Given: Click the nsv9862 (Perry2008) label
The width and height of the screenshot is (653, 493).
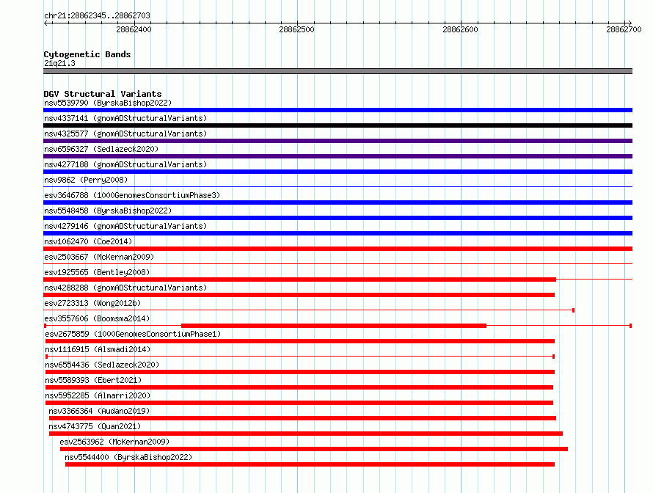Looking at the screenshot, I should pos(86,180).
